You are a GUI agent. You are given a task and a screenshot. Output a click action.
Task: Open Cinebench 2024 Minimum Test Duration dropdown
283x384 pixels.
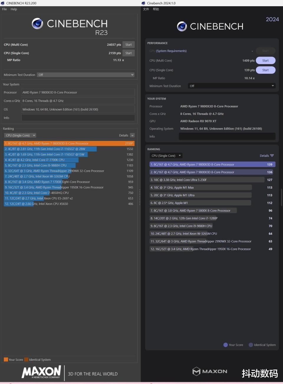(231, 86)
